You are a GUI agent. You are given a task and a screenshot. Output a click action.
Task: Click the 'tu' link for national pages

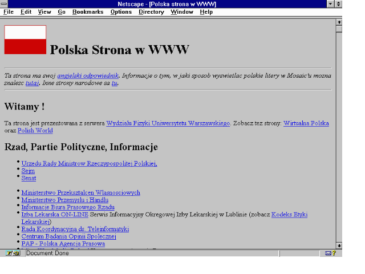coord(114,83)
